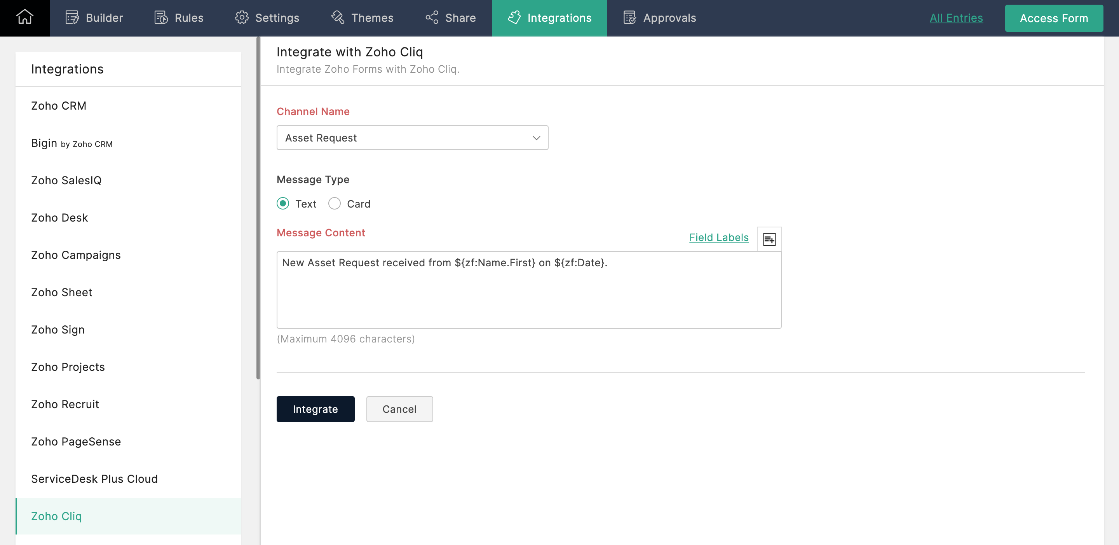The image size is (1119, 545).
Task: Select the Card message type radio
Action: [335, 203]
